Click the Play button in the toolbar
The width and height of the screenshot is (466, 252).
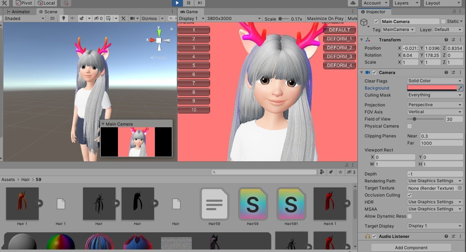point(177,3)
